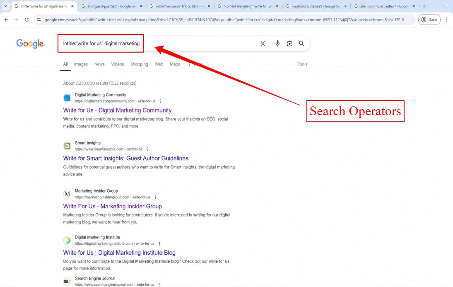This screenshot has width=453, height=287.
Task: Start voice search with the microphone icon
Action: [277, 43]
